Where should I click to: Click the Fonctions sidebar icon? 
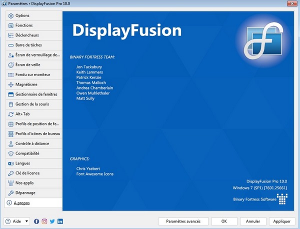[11, 25]
